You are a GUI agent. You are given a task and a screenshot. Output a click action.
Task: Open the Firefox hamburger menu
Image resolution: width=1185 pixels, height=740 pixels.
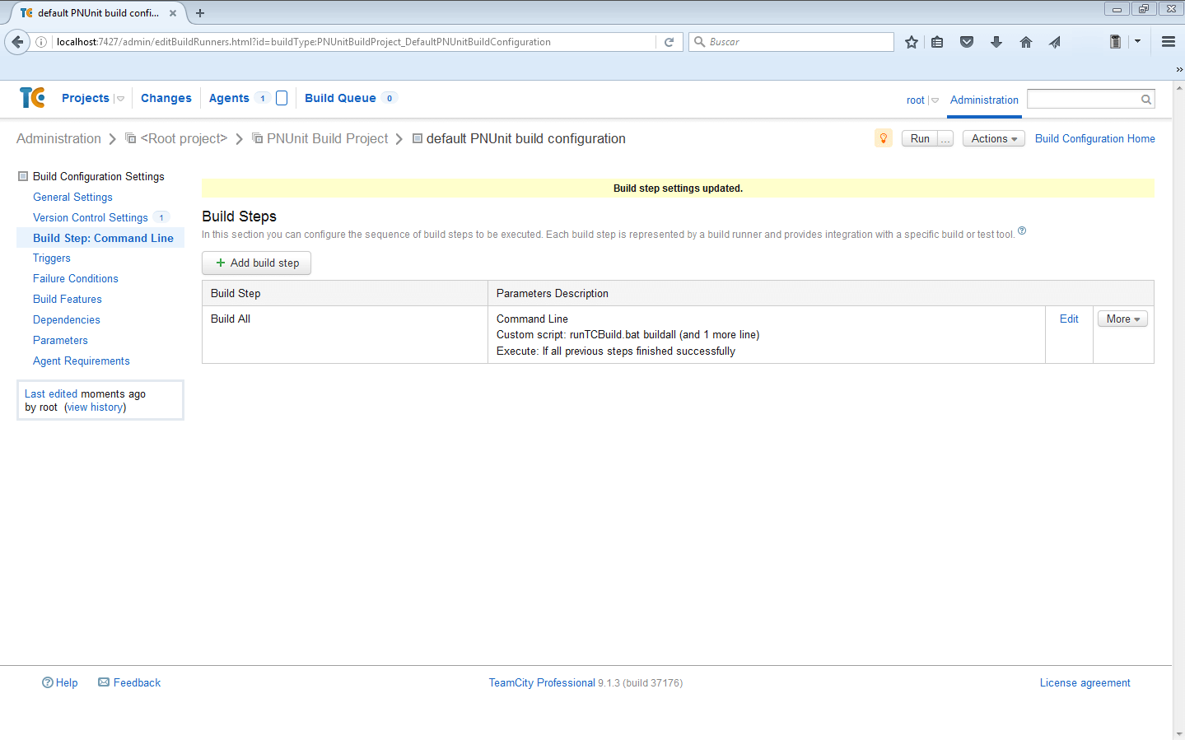pos(1168,42)
